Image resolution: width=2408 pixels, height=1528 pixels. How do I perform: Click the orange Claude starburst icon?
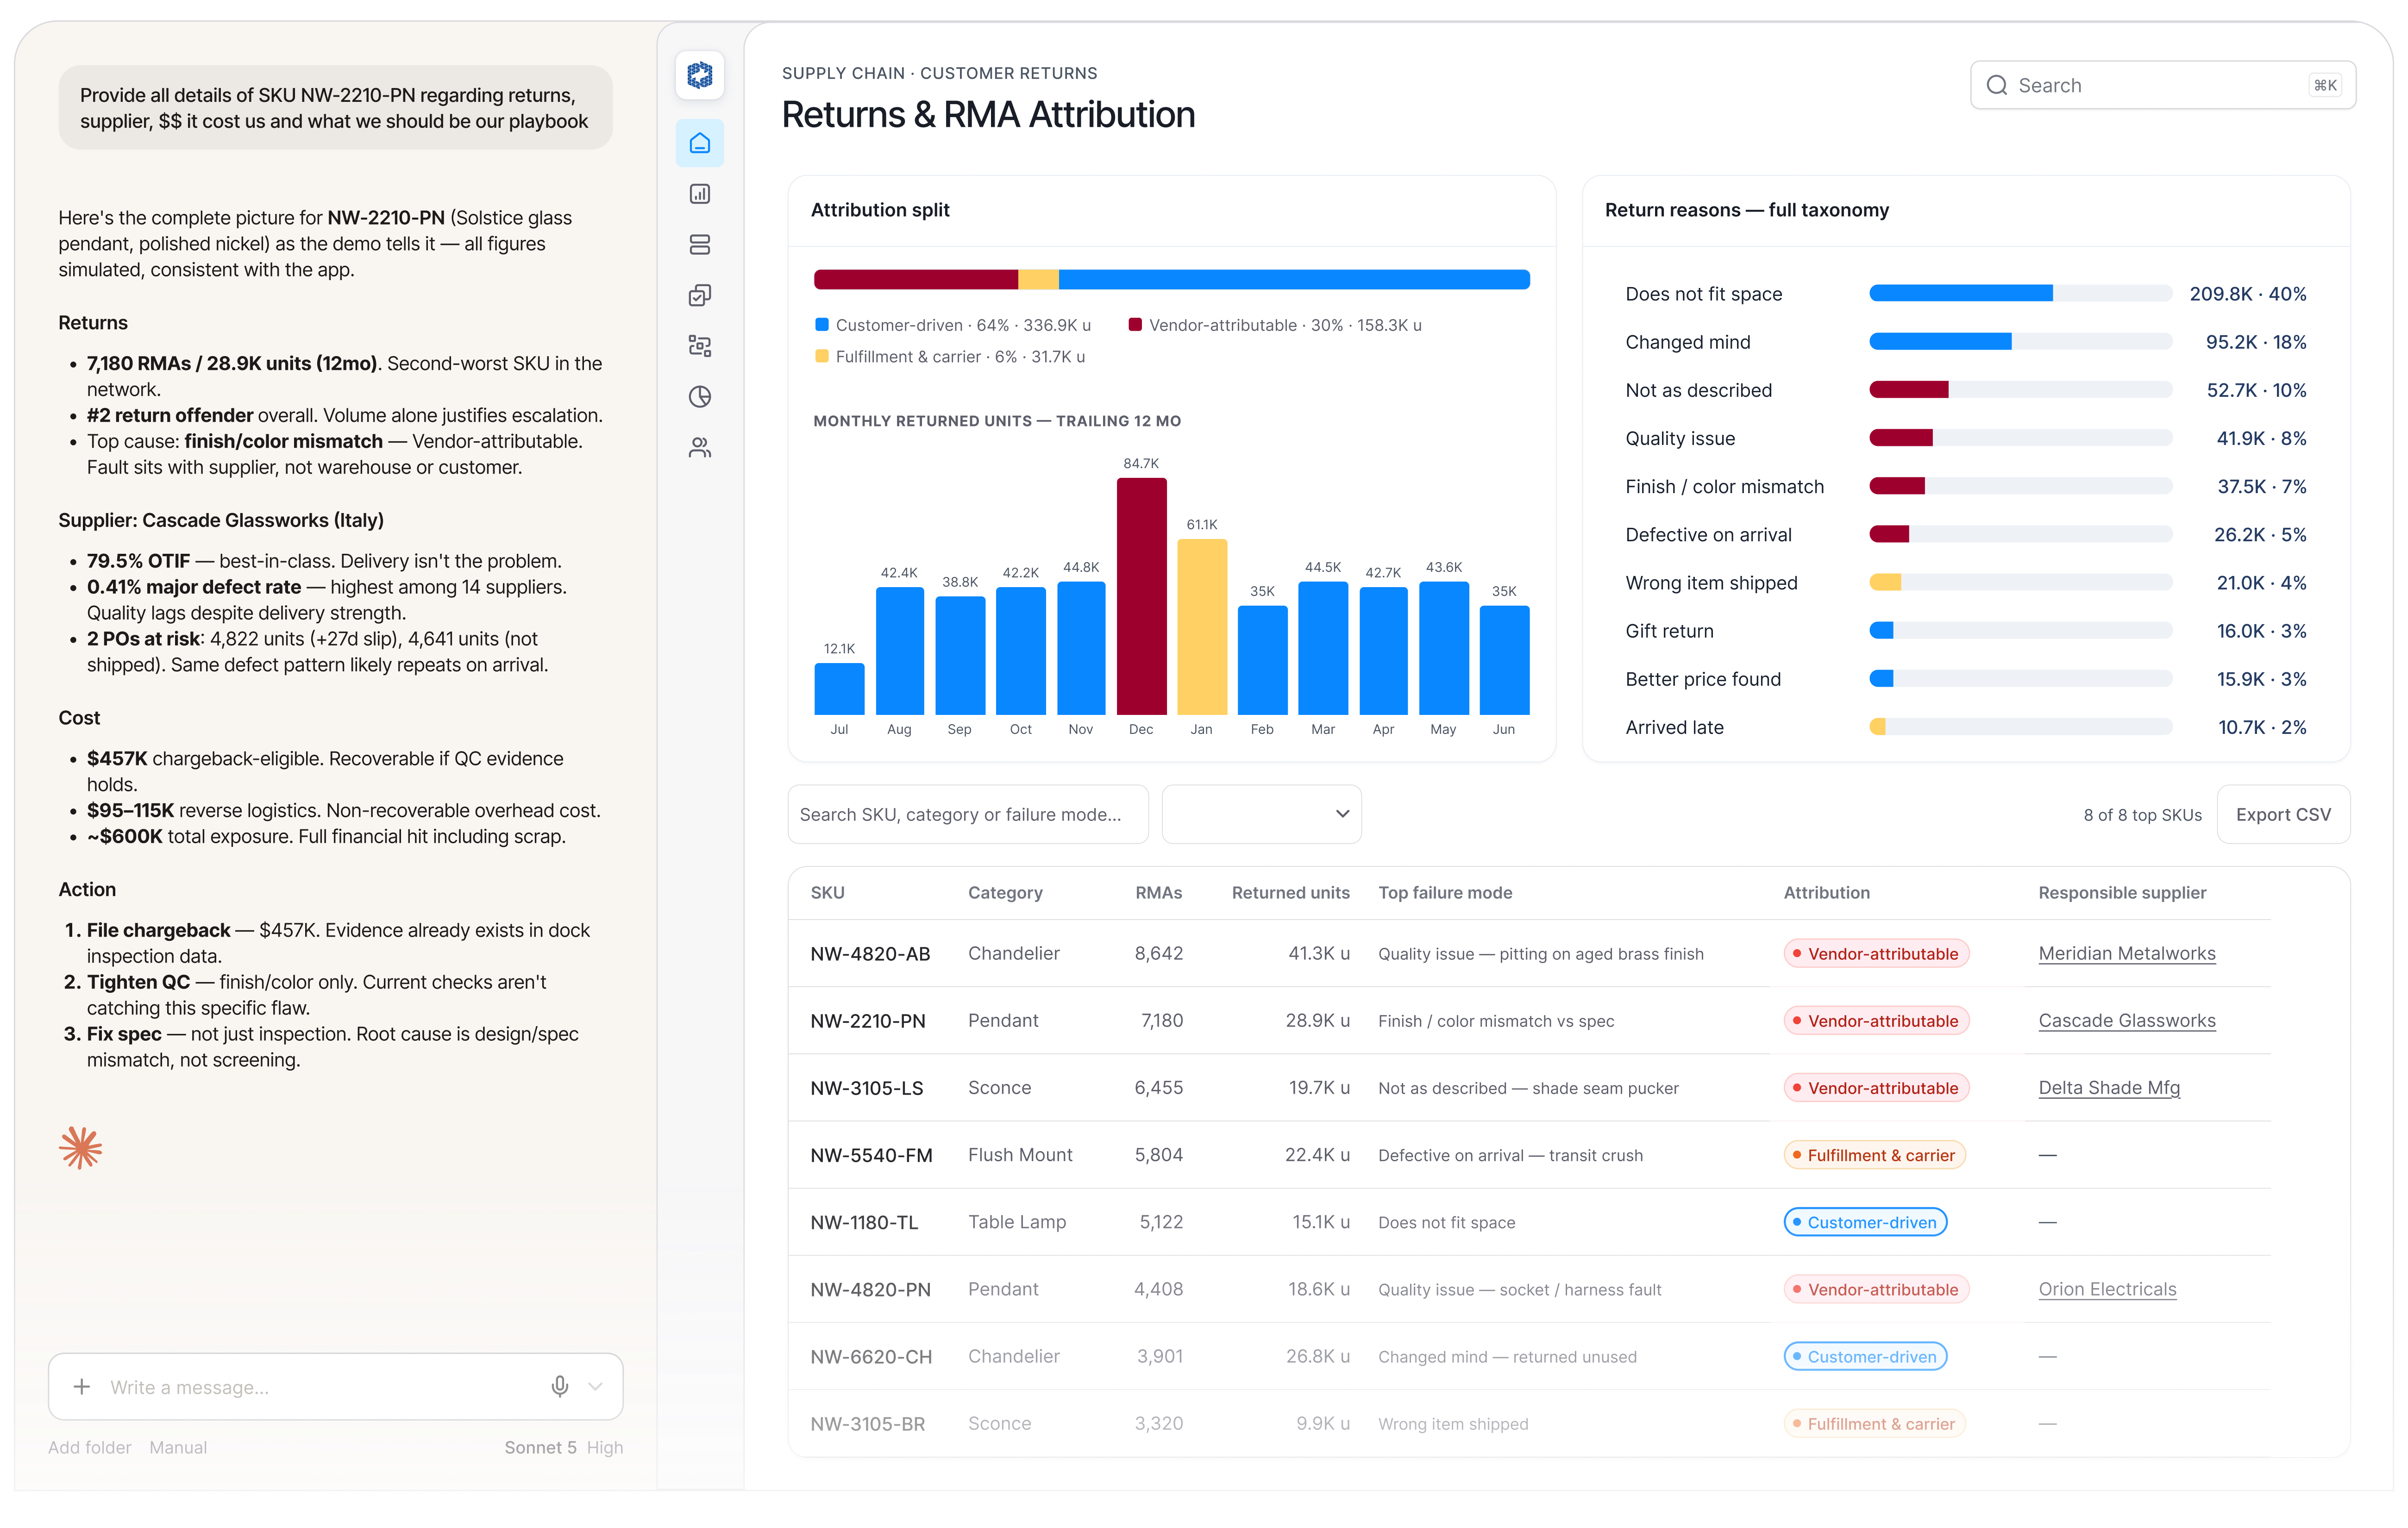(81, 1147)
